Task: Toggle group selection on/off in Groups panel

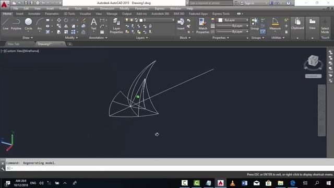Action: [263, 31]
